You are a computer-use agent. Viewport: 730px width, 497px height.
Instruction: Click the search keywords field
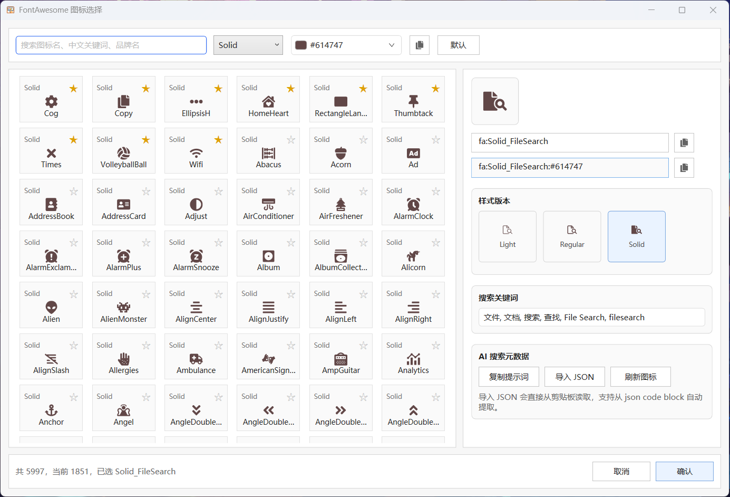(592, 318)
